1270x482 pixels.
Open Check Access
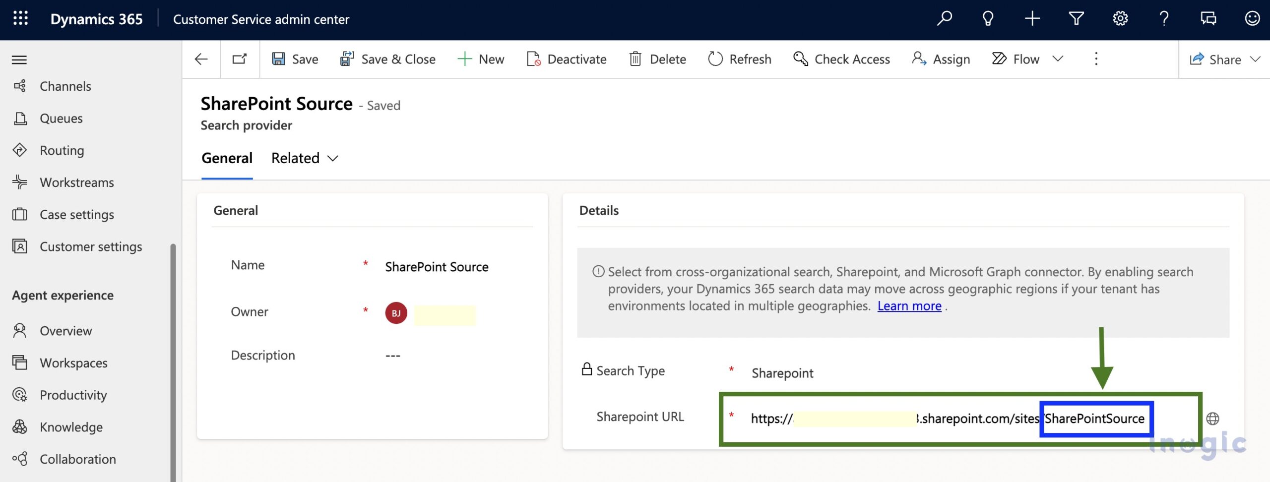click(842, 59)
